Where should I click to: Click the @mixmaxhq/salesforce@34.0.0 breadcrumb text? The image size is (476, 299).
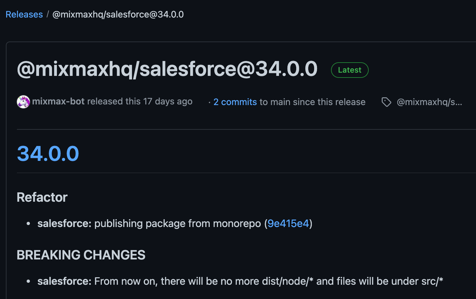(118, 15)
